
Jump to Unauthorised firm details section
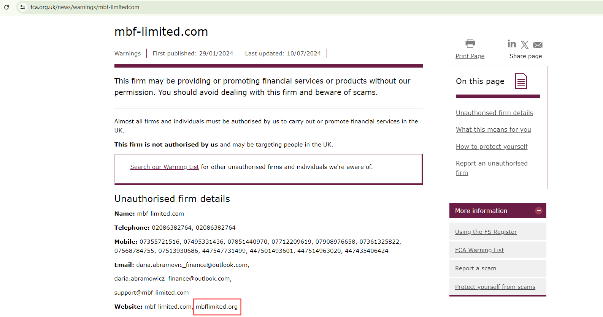(494, 113)
